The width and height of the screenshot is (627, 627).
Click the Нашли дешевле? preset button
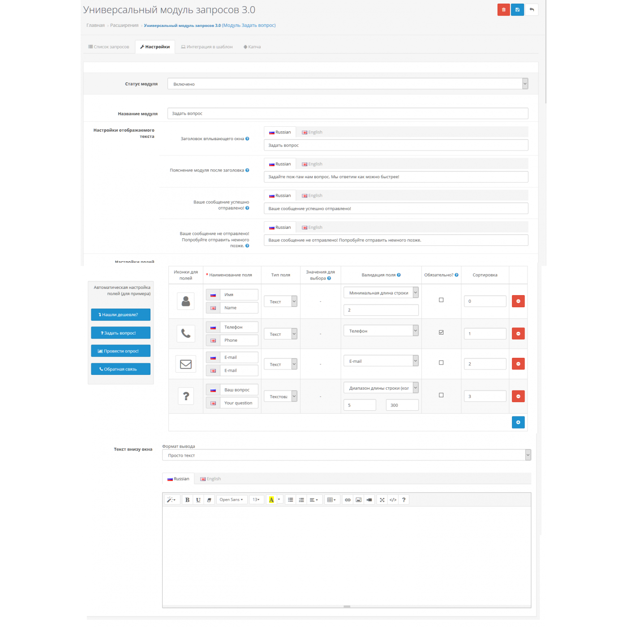120,315
